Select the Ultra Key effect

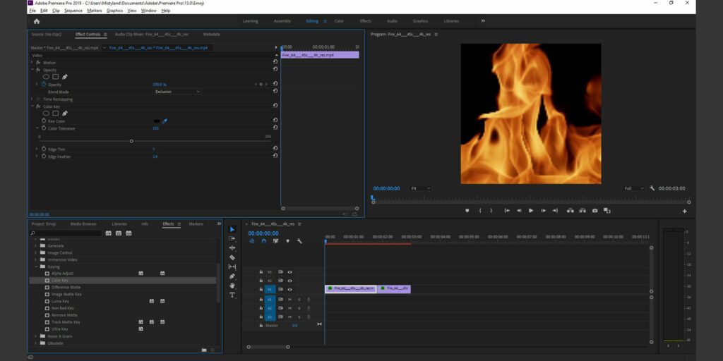pyautogui.click(x=60, y=329)
